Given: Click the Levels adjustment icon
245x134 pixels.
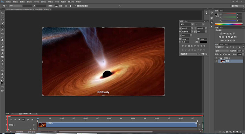Looking at the screenshot, I should [x=224, y=34].
